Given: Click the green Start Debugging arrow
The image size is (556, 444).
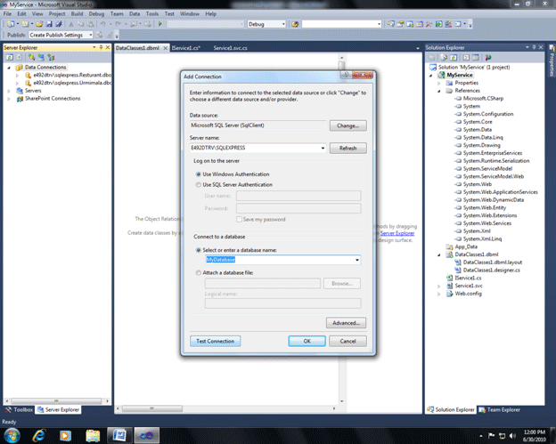Looking at the screenshot, I should 159,24.
